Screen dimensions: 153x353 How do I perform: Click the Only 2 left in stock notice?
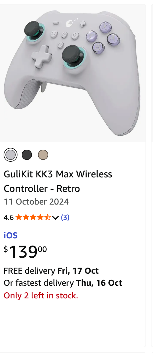41,295
